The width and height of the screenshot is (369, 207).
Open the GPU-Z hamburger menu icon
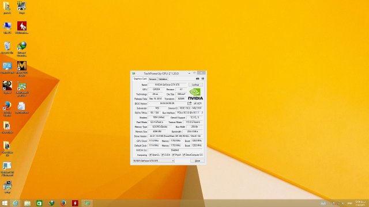(x=203, y=79)
